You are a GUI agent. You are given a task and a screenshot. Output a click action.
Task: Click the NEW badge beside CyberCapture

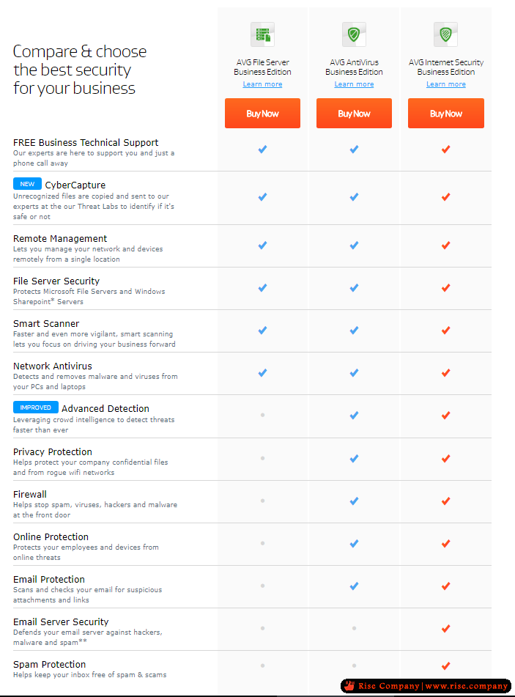click(x=27, y=184)
